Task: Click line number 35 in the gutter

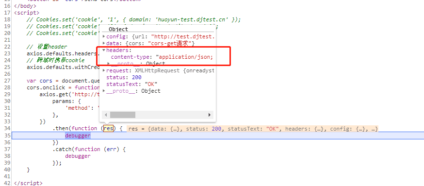Action: (x=8, y=135)
